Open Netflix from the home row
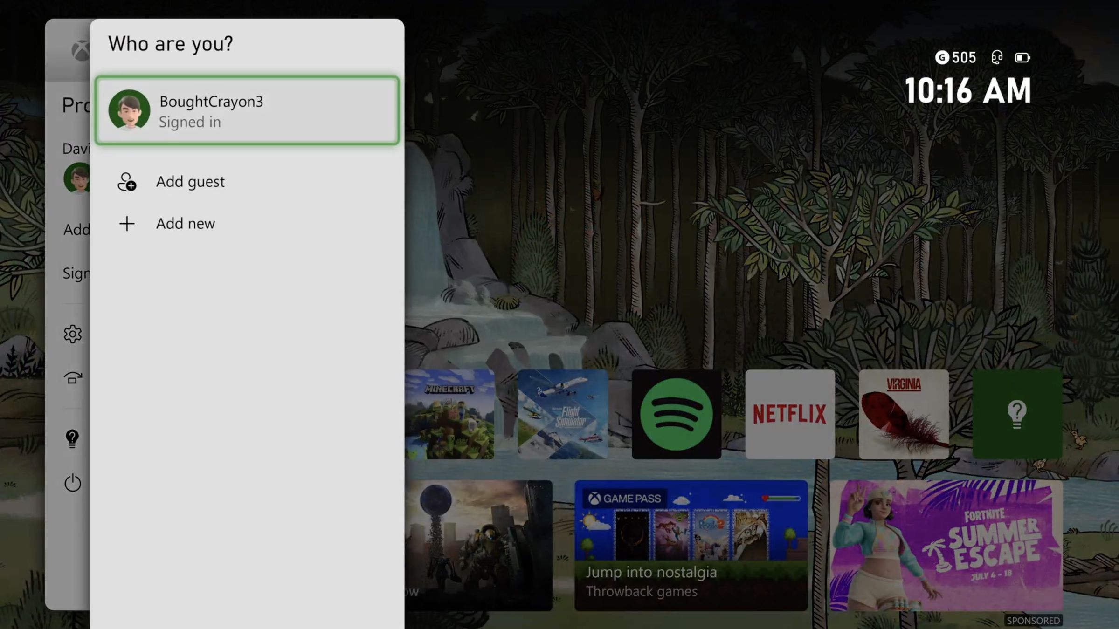The height and width of the screenshot is (629, 1119). coord(790,413)
